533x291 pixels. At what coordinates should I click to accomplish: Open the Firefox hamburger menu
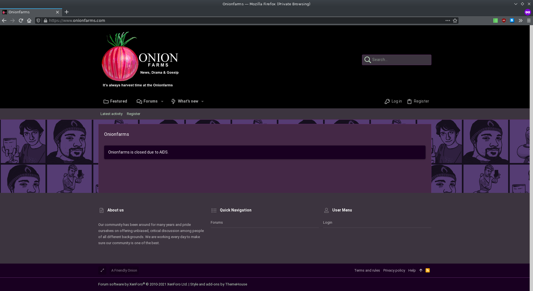[529, 21]
